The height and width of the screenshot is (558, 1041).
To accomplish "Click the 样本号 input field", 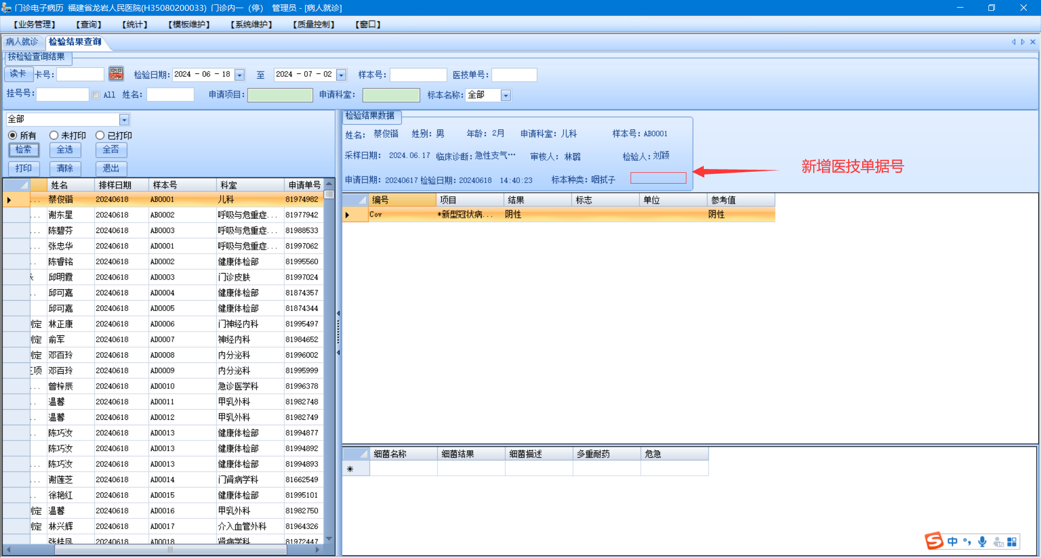I will [418, 75].
